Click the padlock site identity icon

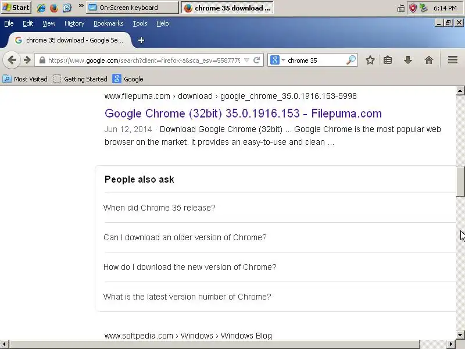point(42,60)
